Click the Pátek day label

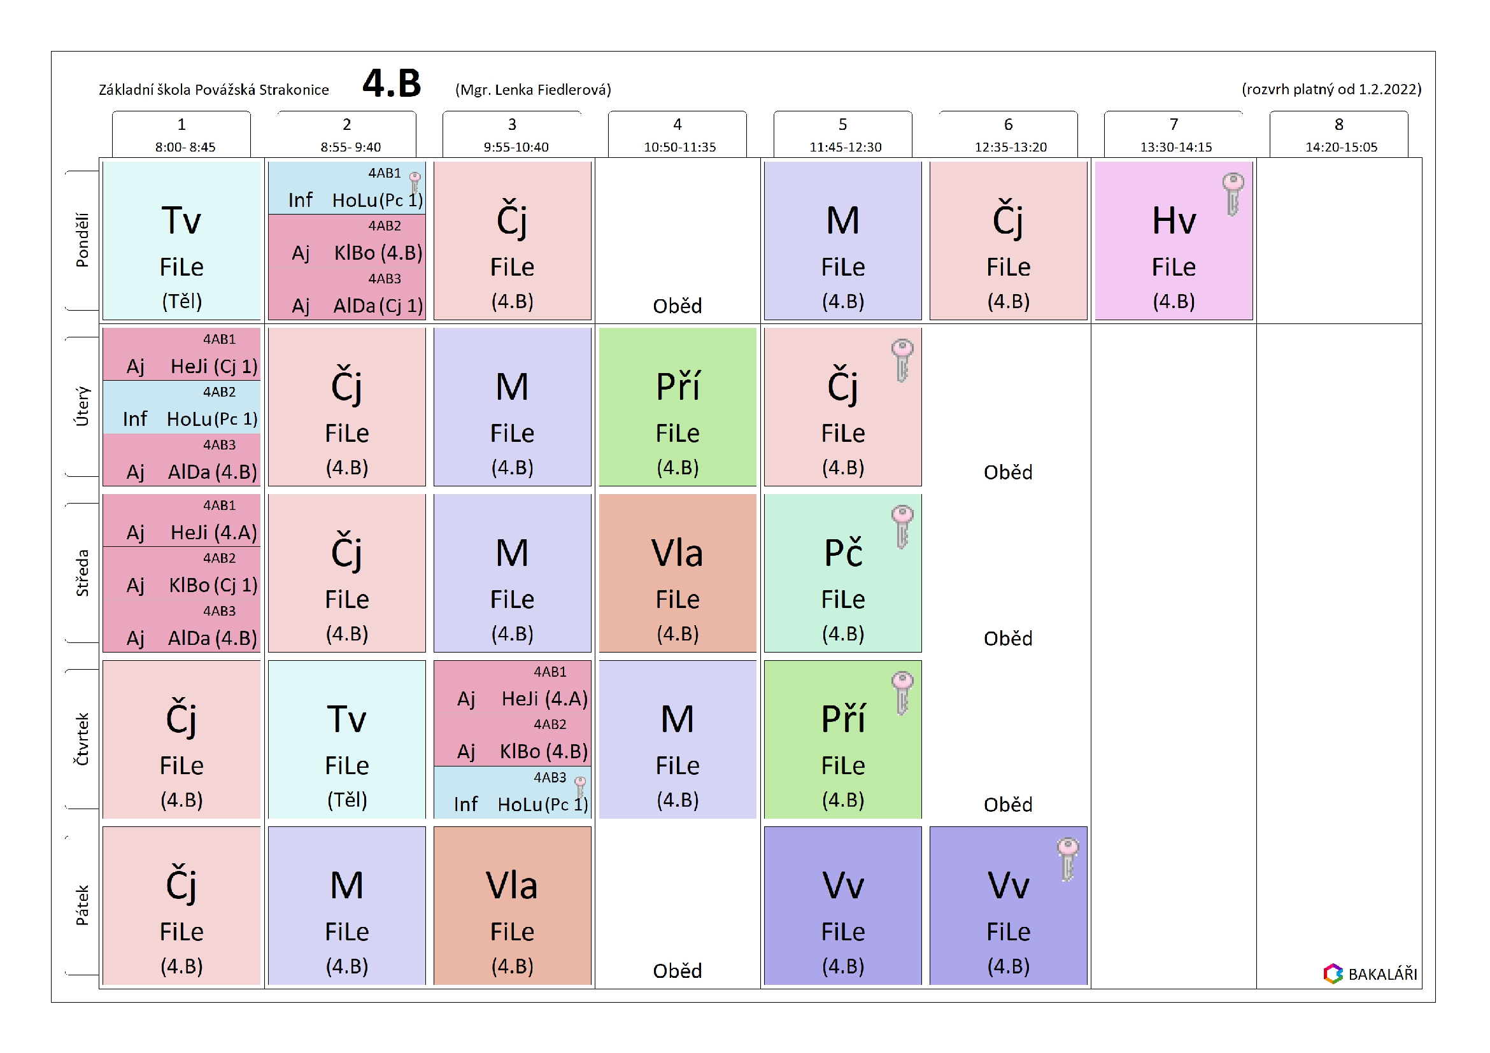tap(82, 905)
